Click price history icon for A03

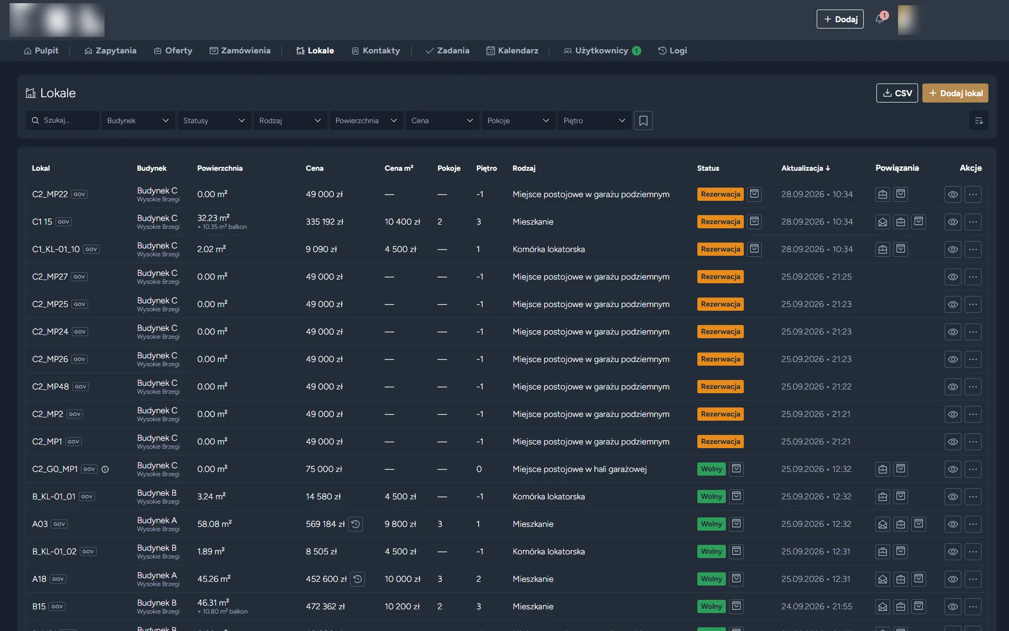[x=356, y=524]
